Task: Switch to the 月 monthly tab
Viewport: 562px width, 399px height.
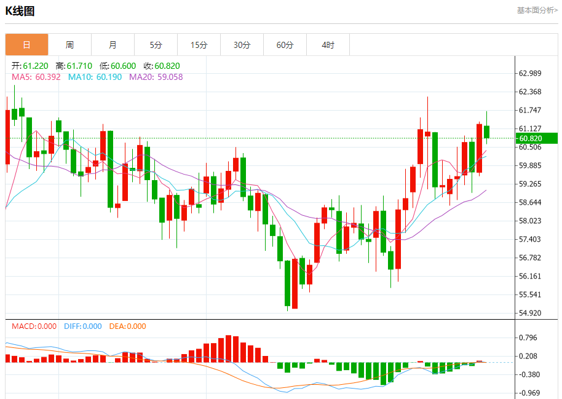Action: pos(113,45)
